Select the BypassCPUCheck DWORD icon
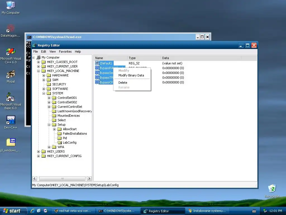 pyautogui.click(x=97, y=82)
